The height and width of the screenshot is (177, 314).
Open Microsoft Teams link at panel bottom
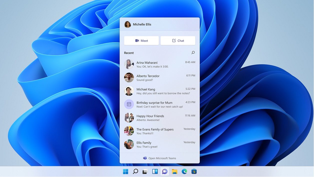click(x=159, y=158)
